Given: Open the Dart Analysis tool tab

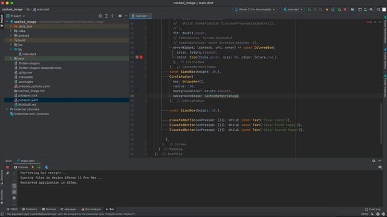Looking at the screenshot, I should pos(91,209).
